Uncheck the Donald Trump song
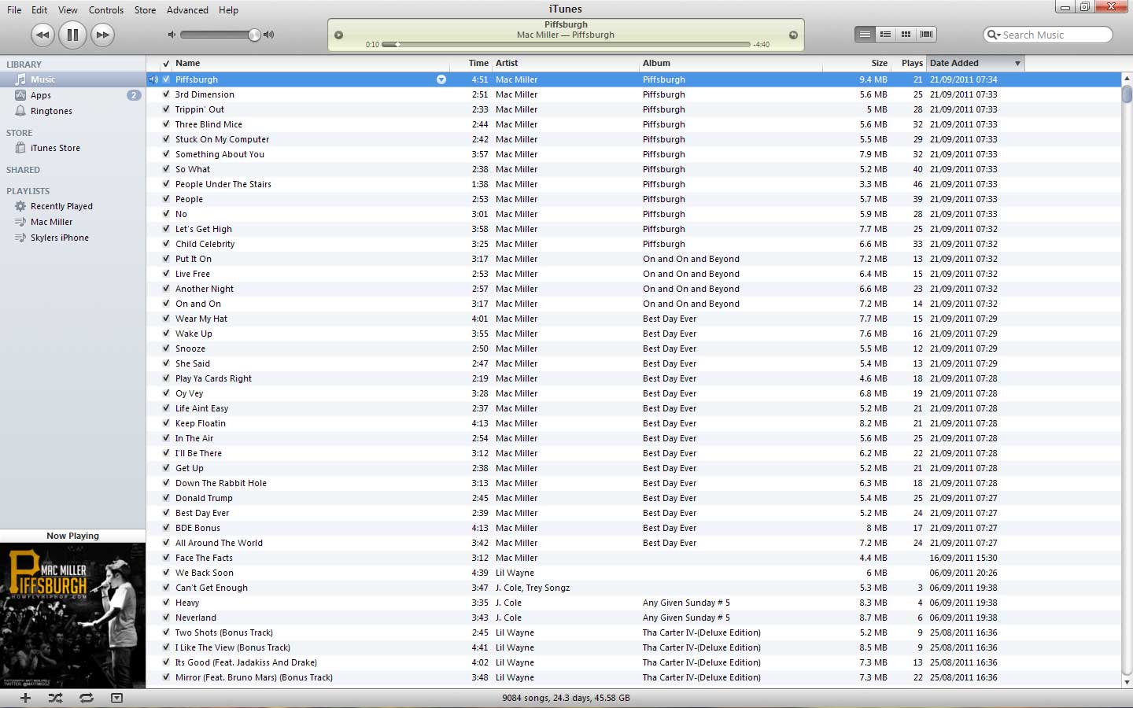This screenshot has width=1133, height=708. [x=166, y=498]
